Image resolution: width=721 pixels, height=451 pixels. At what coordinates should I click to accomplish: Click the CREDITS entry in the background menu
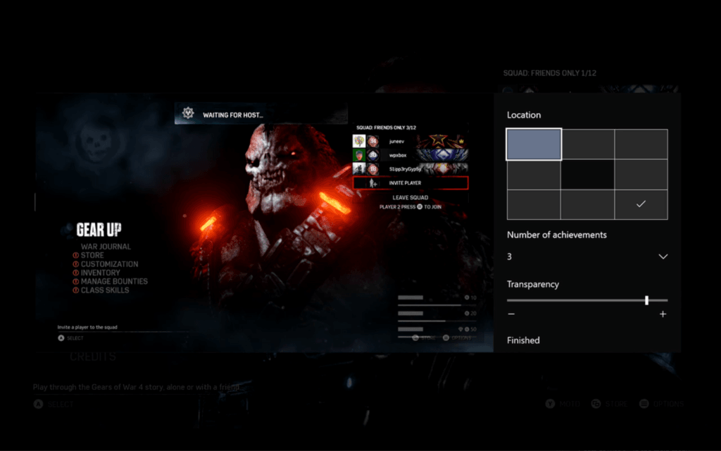coord(93,357)
